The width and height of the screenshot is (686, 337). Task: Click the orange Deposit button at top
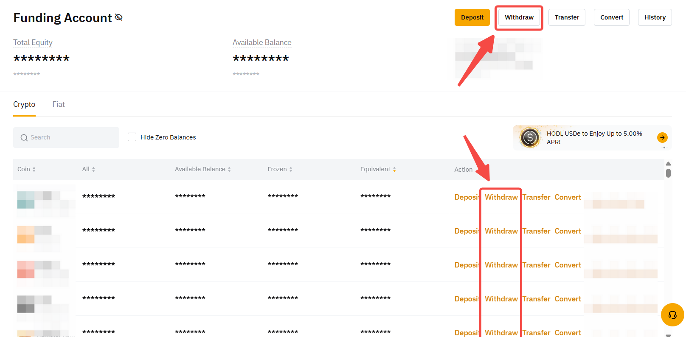tap(472, 17)
